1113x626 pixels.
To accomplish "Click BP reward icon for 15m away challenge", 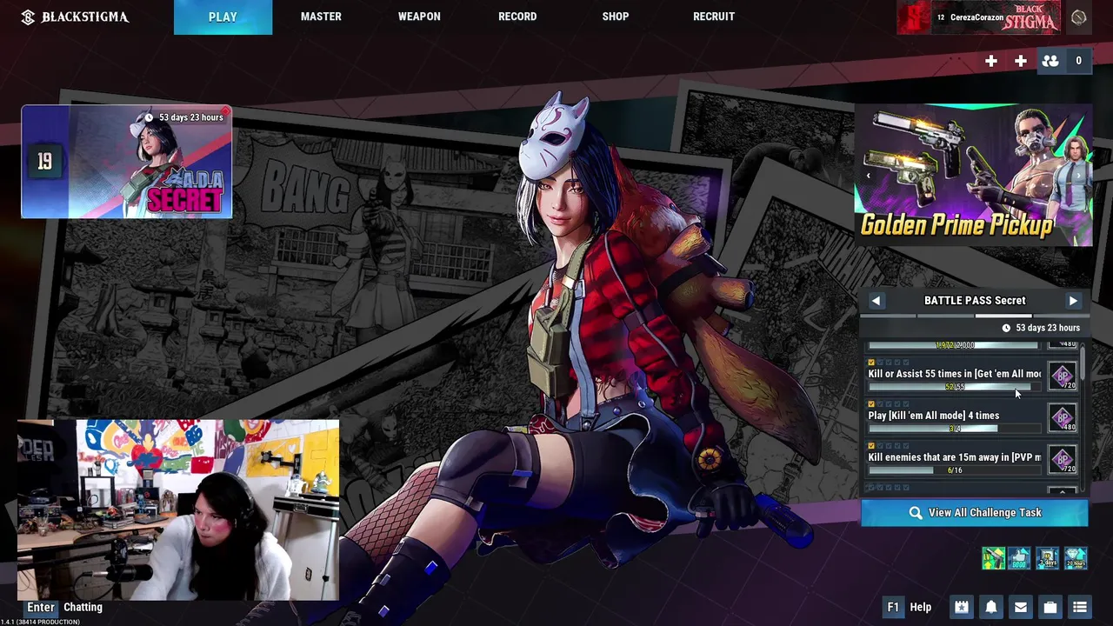I will click(x=1062, y=460).
